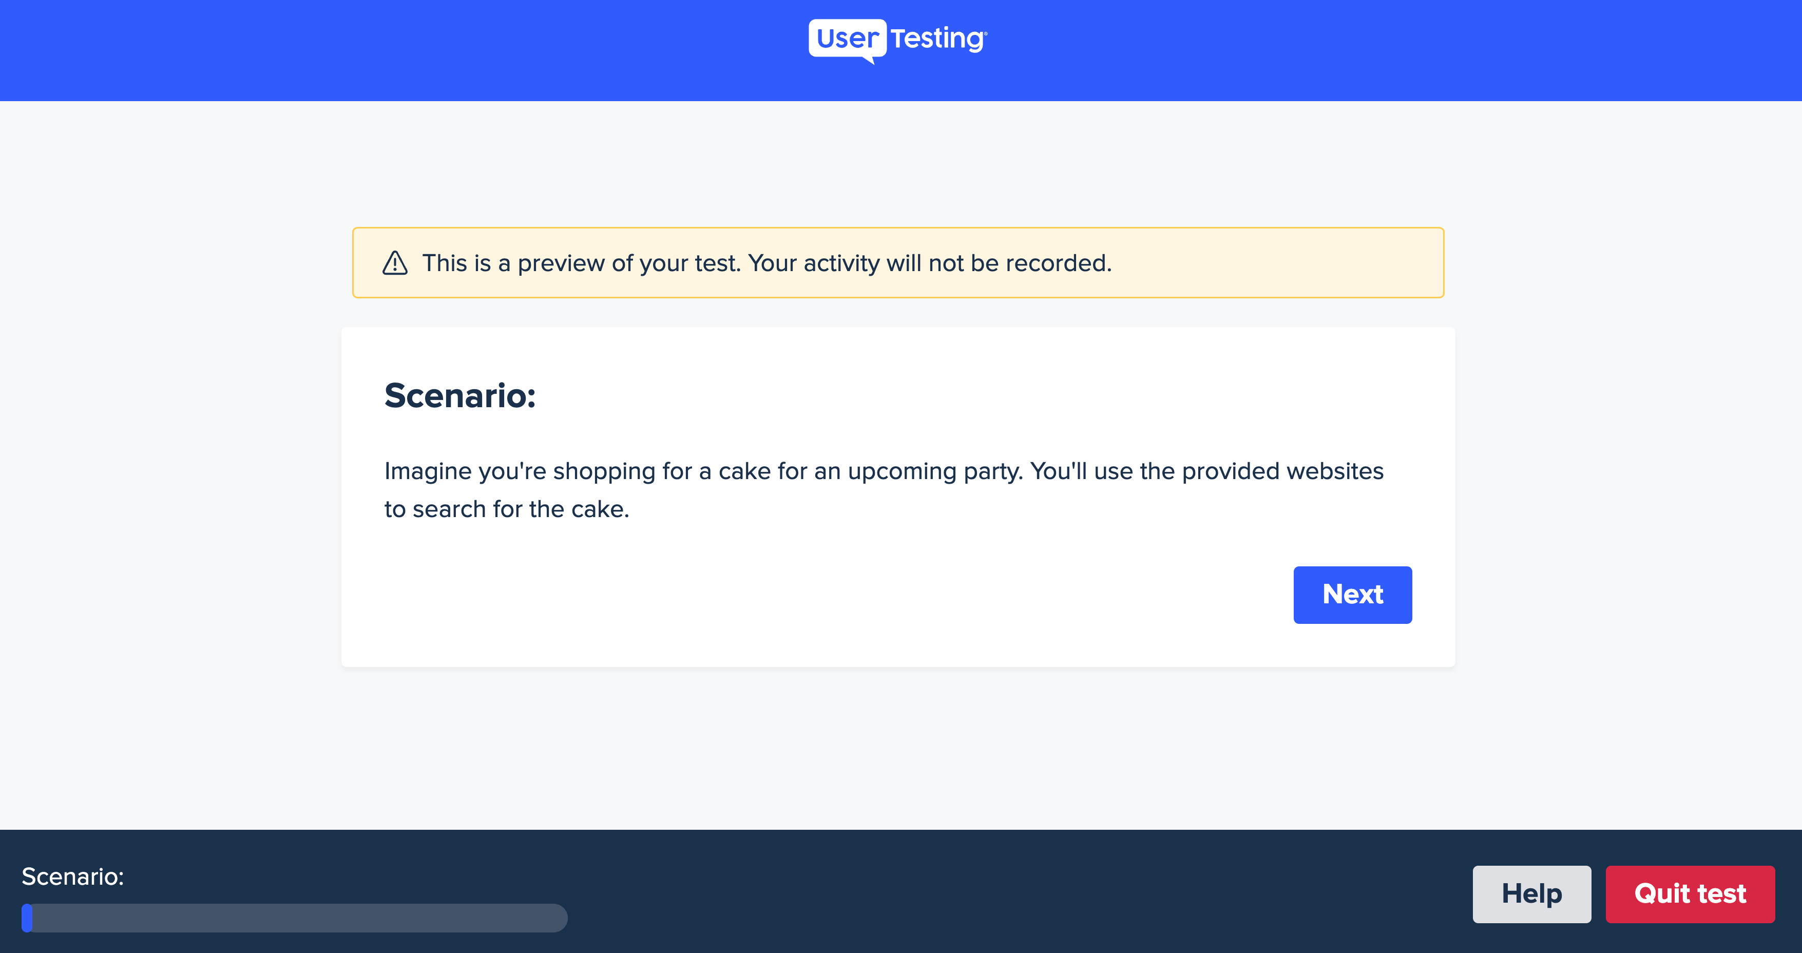Open Help from the bottom bar
The width and height of the screenshot is (1802, 953).
pos(1531,893)
